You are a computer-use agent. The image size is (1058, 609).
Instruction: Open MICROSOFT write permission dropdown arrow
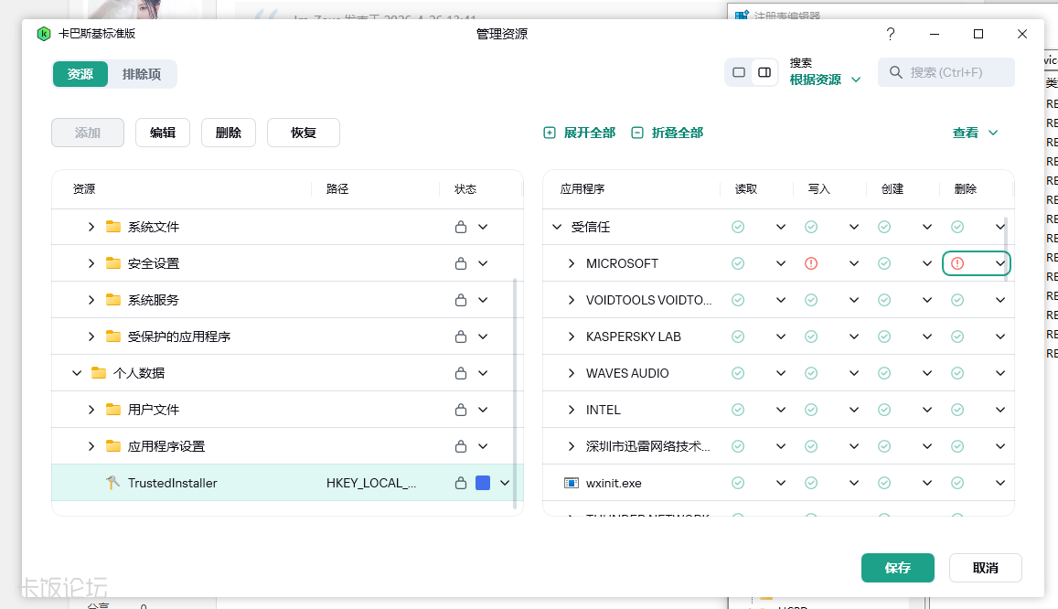pos(854,263)
